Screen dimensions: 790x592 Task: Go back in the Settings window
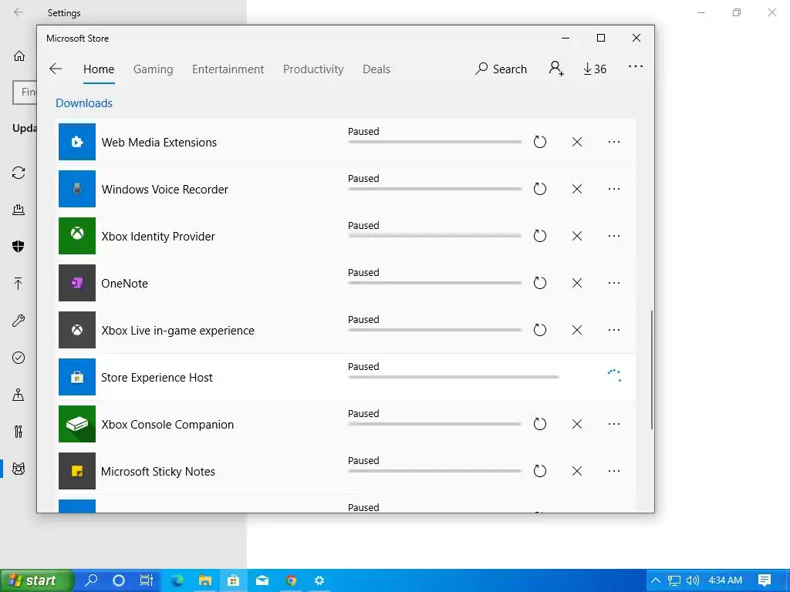pos(19,12)
